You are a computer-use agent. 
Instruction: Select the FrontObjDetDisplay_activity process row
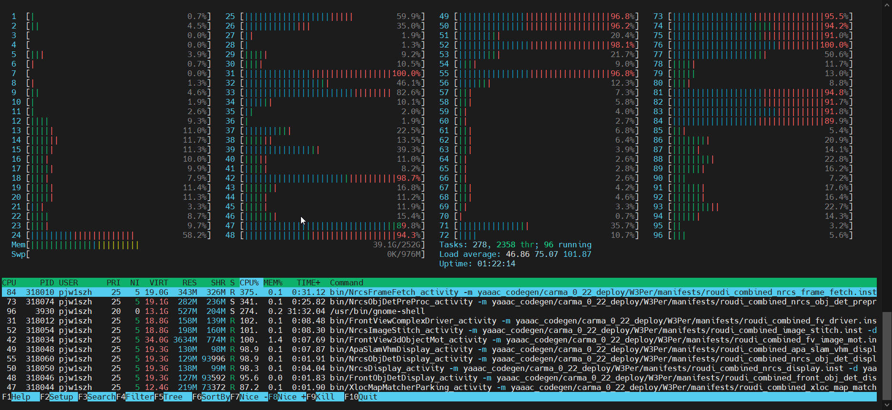click(x=439, y=378)
